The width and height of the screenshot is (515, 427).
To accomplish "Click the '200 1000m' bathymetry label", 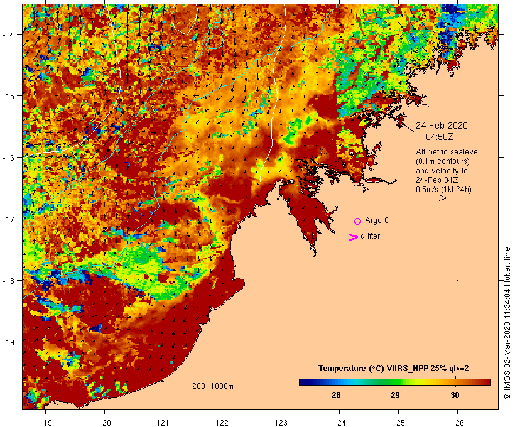I will coord(213,386).
